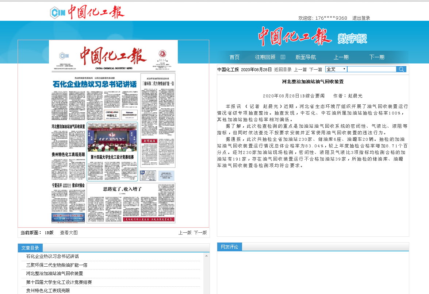Click scroll-up arrow of article list scrollbar
Screen dimensions: 429x294
click(x=207, y=256)
